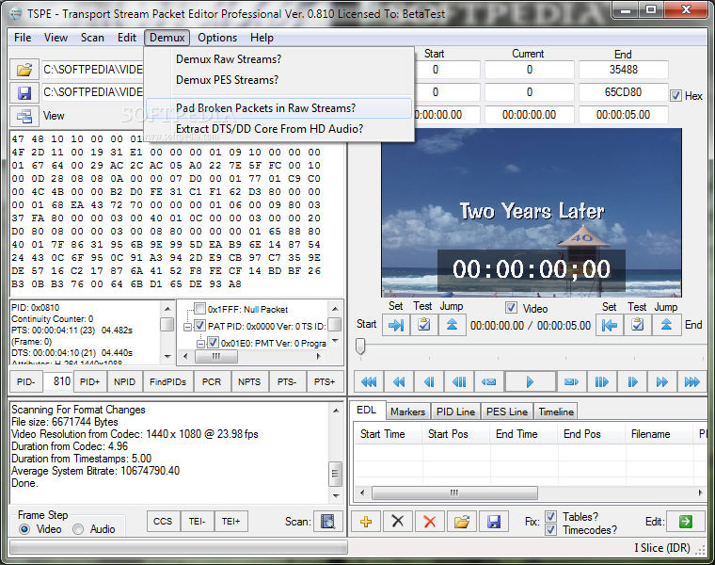Click the PID number field 810
Screen dimensions: 715x565
[57, 381]
